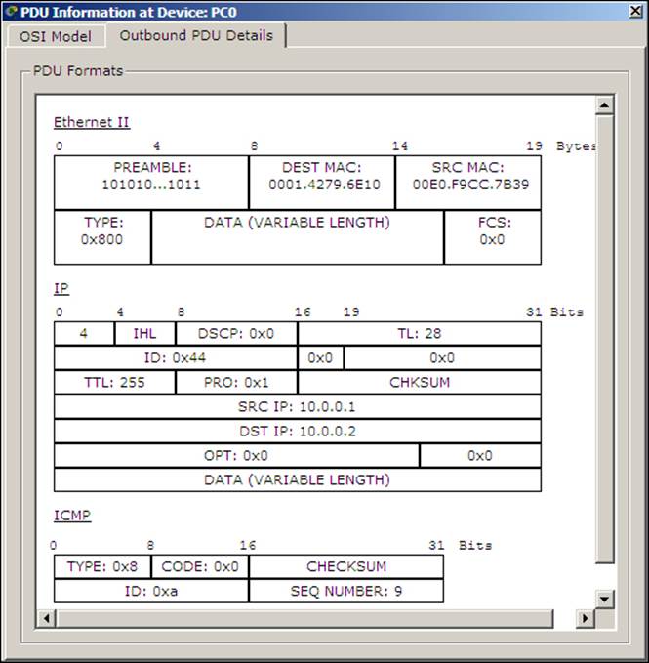Select the SRC MAC field
This screenshot has width=649, height=663.
468,183
